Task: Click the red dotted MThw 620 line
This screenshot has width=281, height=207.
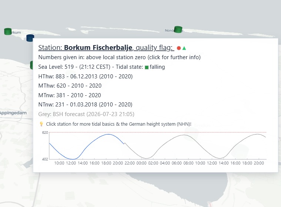Action: click(x=158, y=132)
